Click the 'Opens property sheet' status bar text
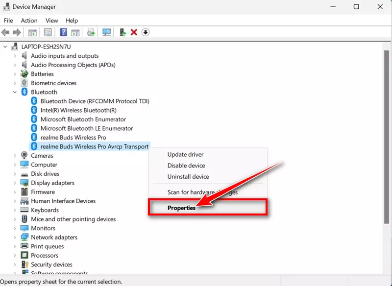This screenshot has height=286, width=392. 61,282
